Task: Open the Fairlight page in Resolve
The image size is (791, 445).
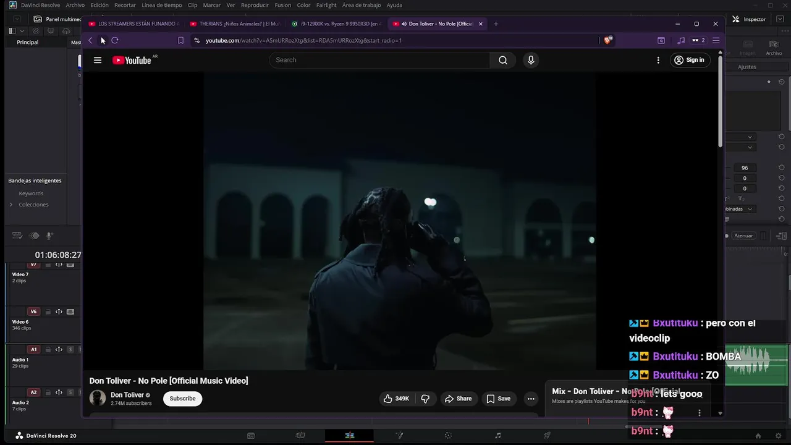Action: (498, 436)
